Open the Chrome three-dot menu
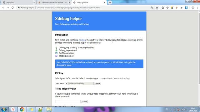 point(198,7)
